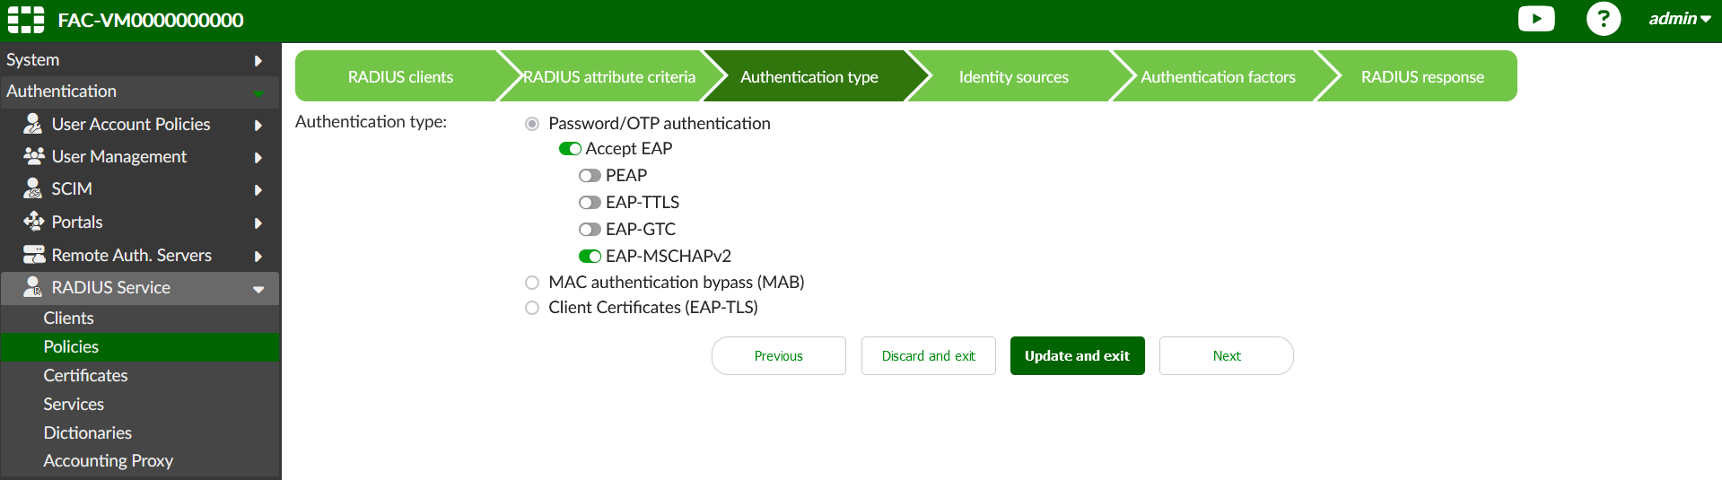Click the User Account Policies icon
The height and width of the screenshot is (480, 1722).
point(33,124)
